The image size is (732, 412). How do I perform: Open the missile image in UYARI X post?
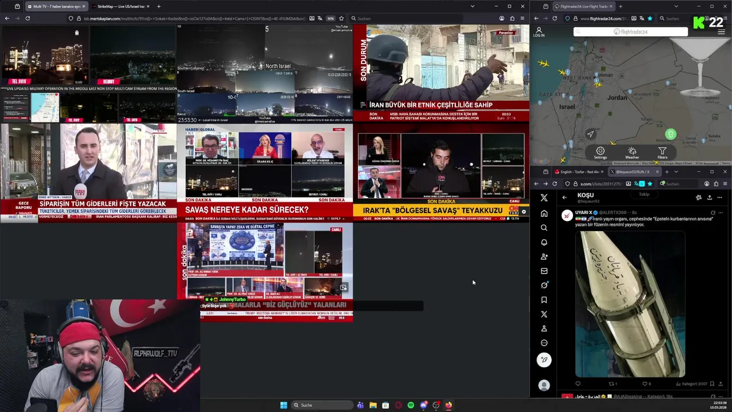coord(630,304)
